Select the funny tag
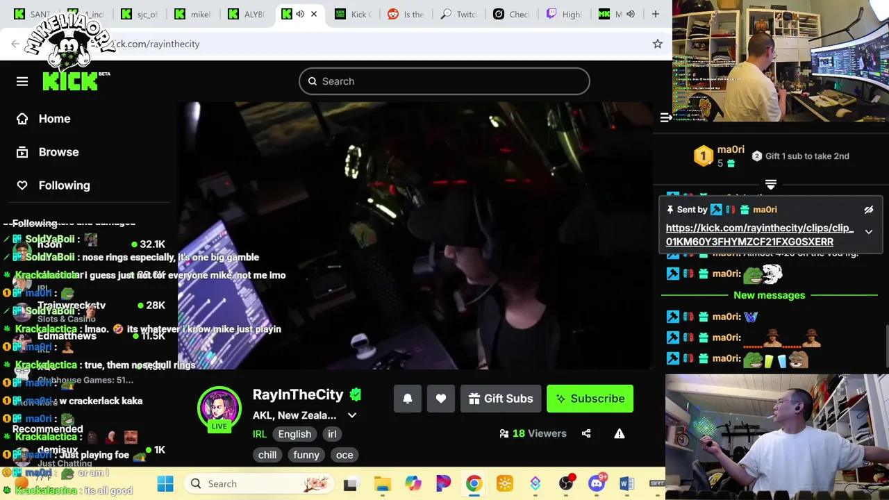Viewport: 889px width, 500px height. coord(306,455)
